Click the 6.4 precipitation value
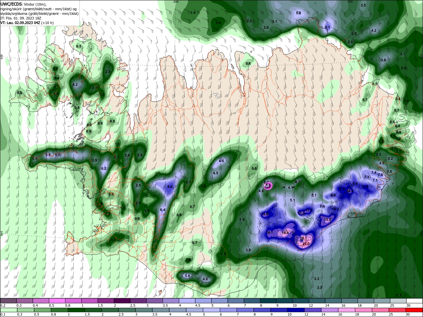The width and height of the screenshot is (423, 317). point(162,210)
